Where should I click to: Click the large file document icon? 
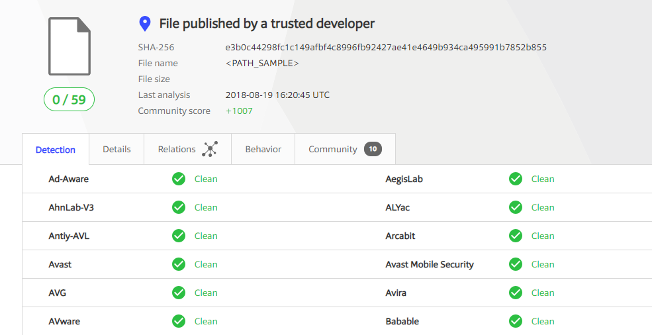pyautogui.click(x=70, y=46)
